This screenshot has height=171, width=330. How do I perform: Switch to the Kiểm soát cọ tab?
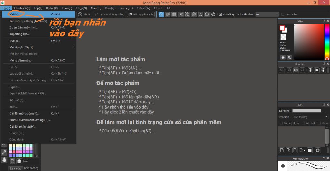31,168
